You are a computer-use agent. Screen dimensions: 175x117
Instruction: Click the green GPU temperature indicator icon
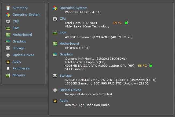click(151, 65)
